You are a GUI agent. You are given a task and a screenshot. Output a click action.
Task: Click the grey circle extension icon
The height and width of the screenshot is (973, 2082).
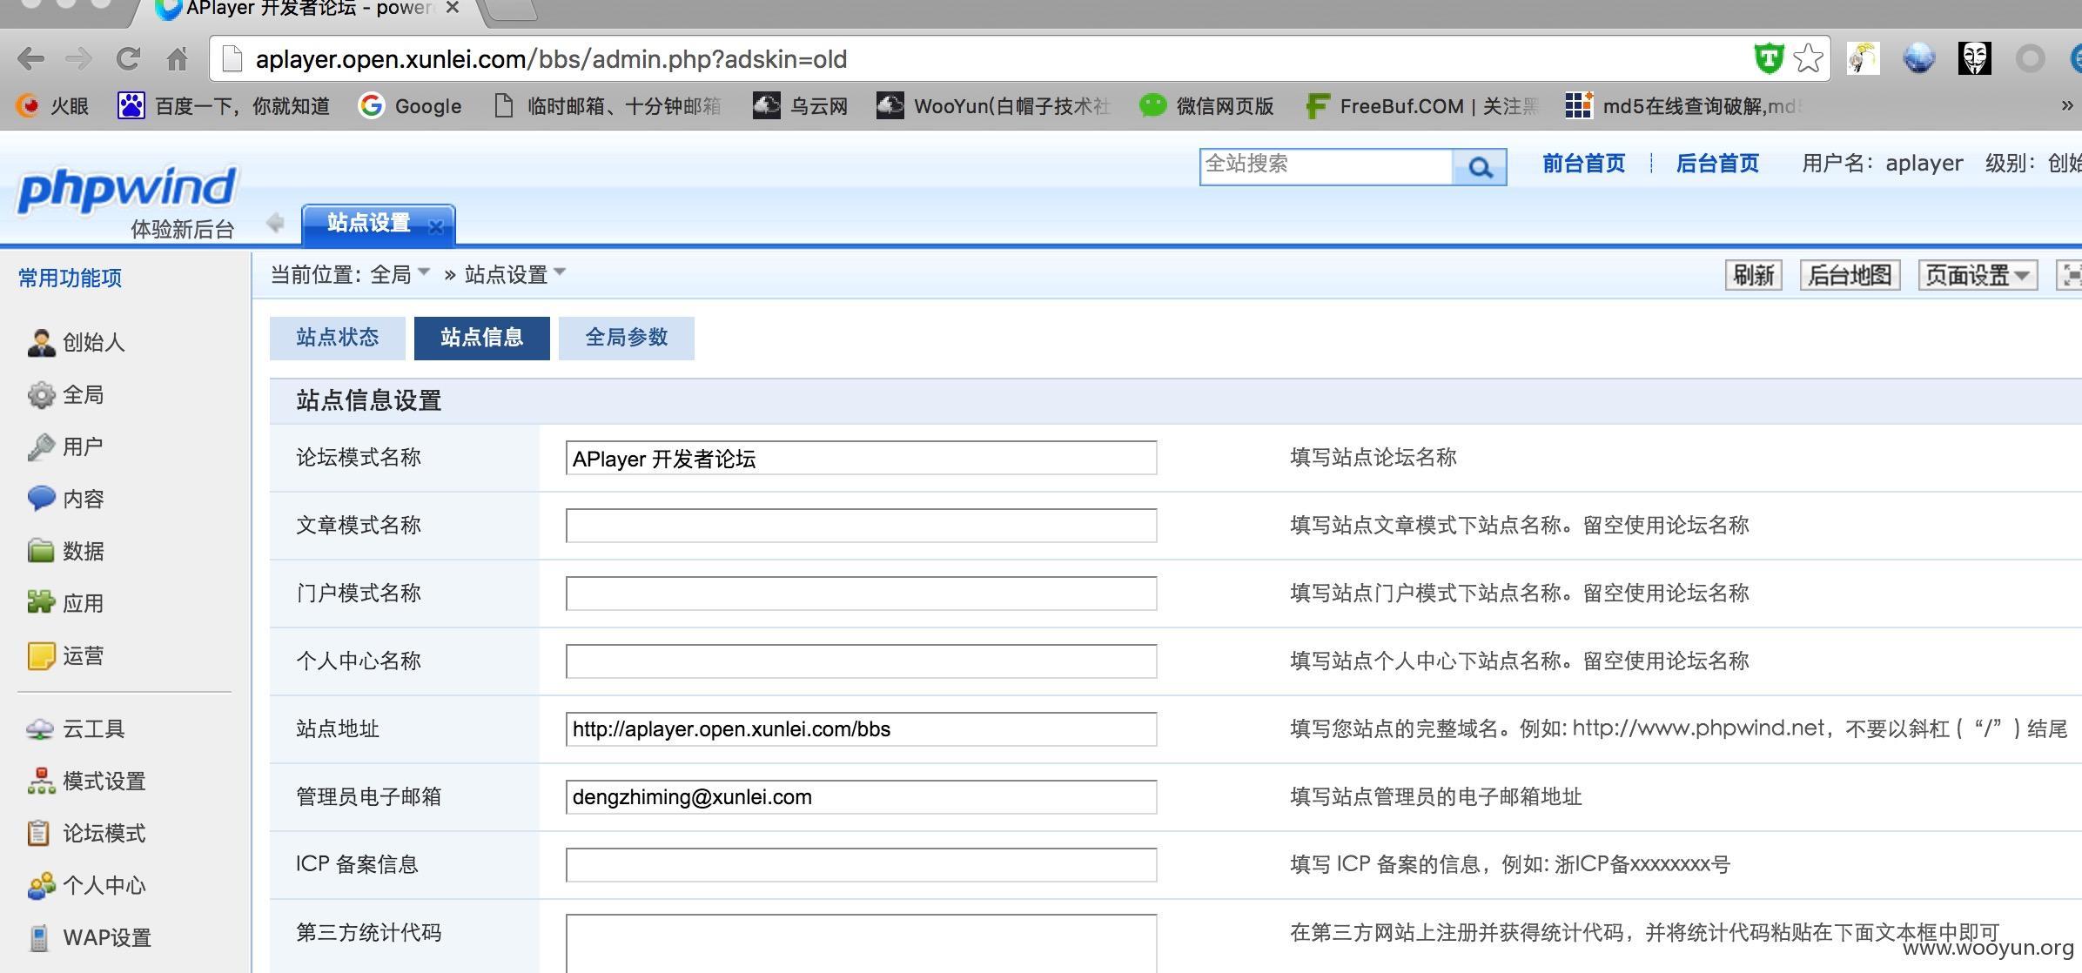2030,58
